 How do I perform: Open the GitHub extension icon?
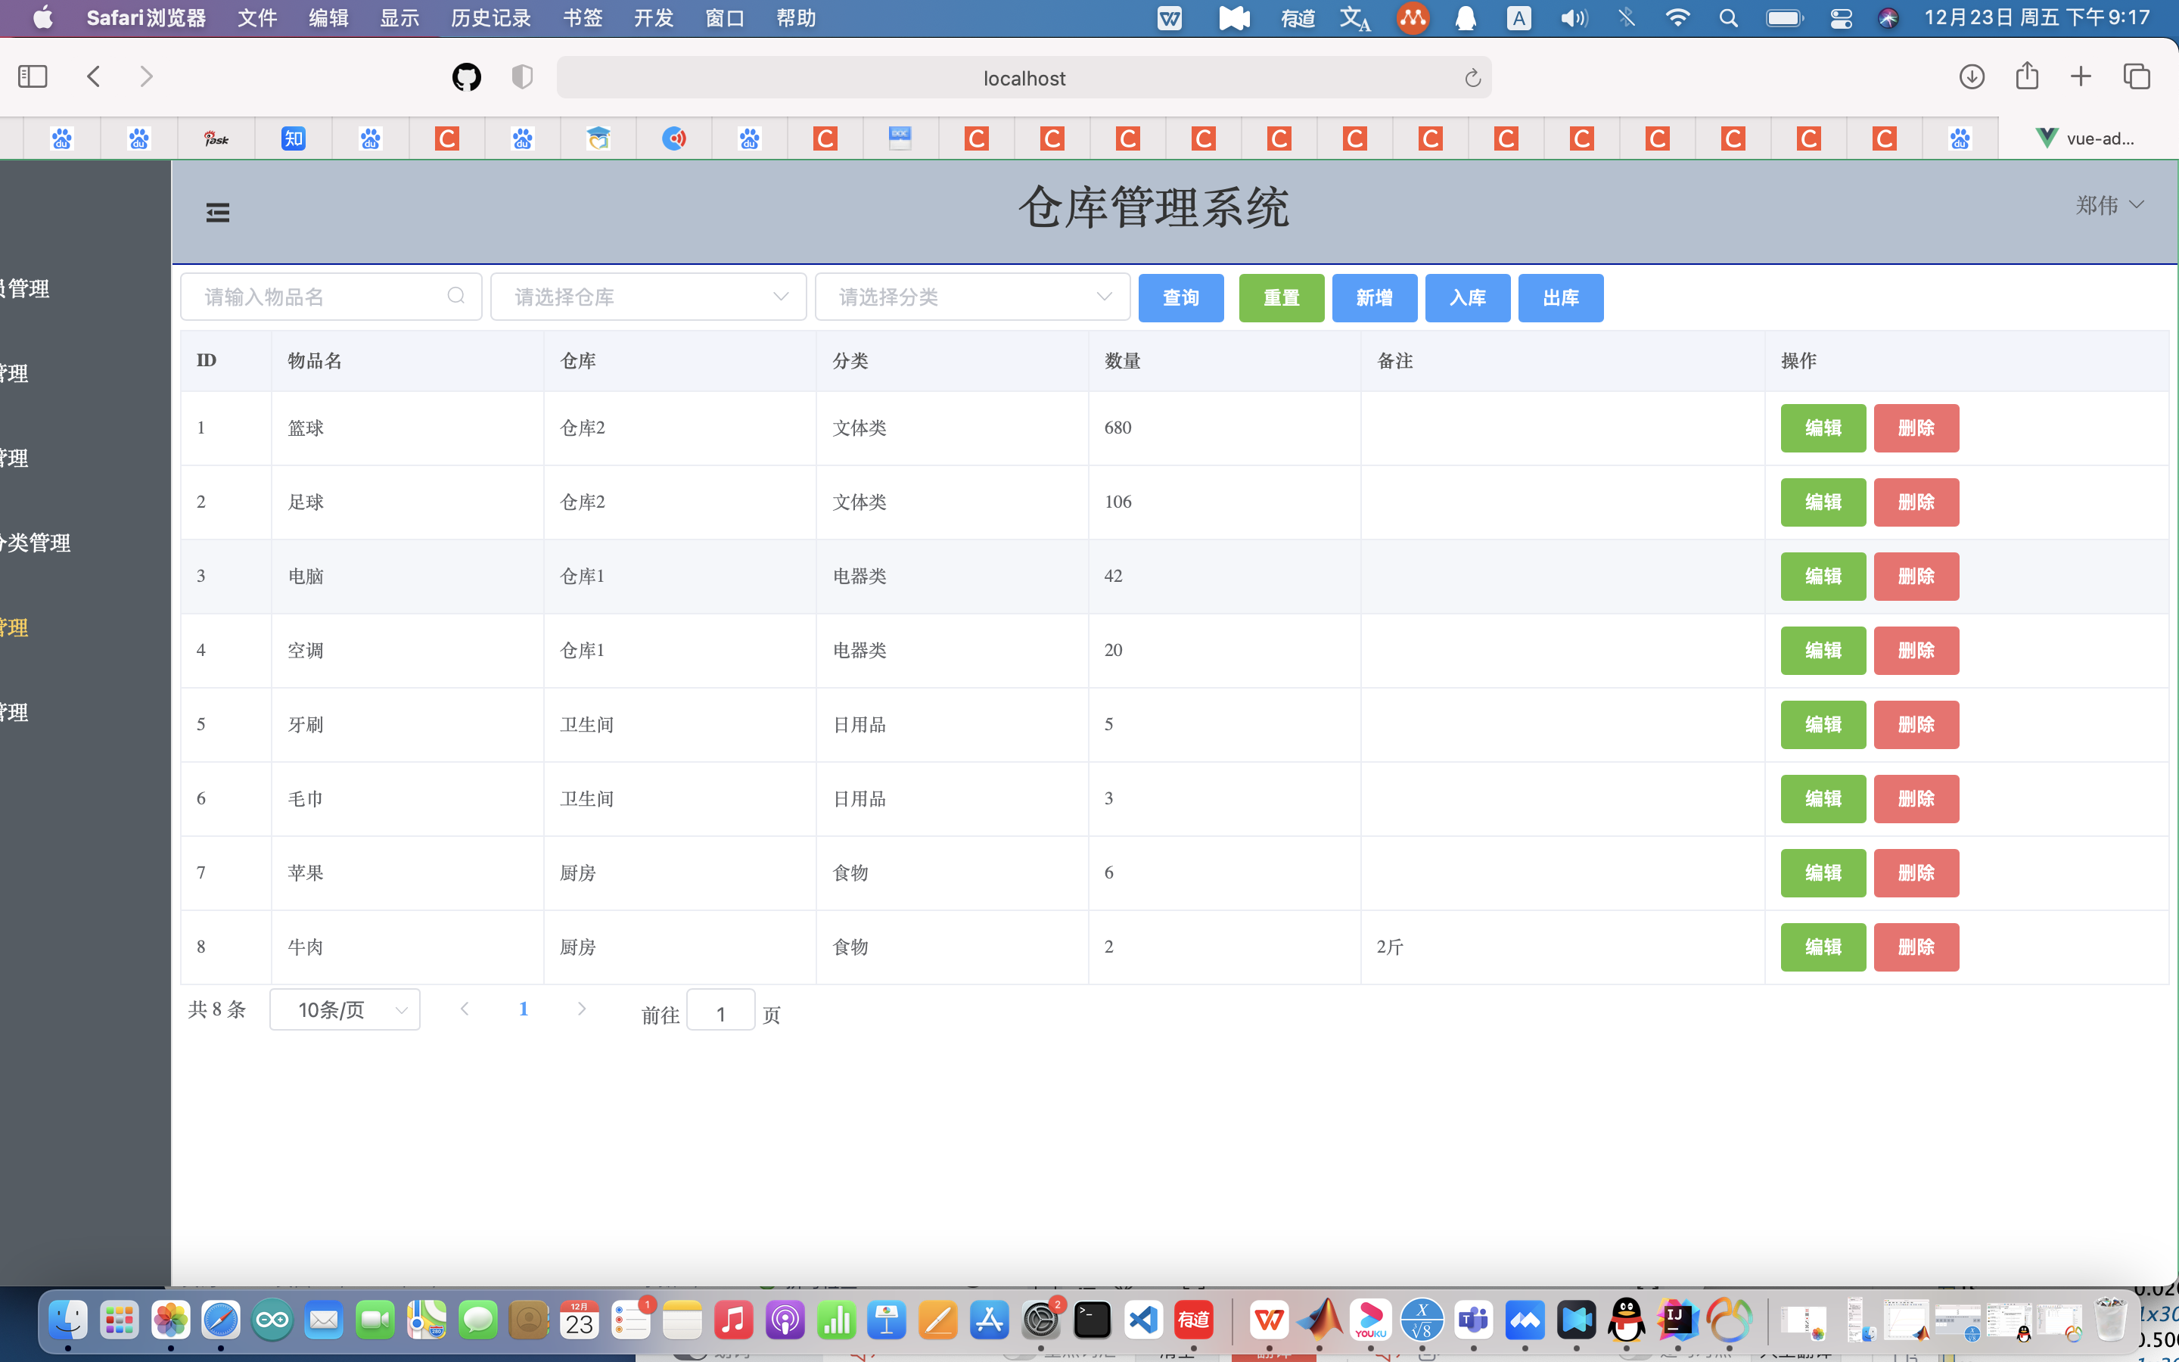tap(466, 77)
